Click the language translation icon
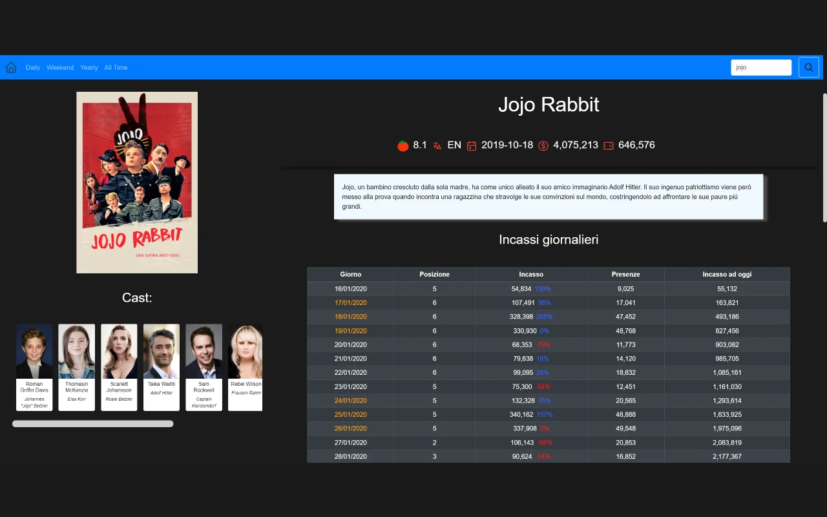The image size is (827, 517). click(437, 145)
